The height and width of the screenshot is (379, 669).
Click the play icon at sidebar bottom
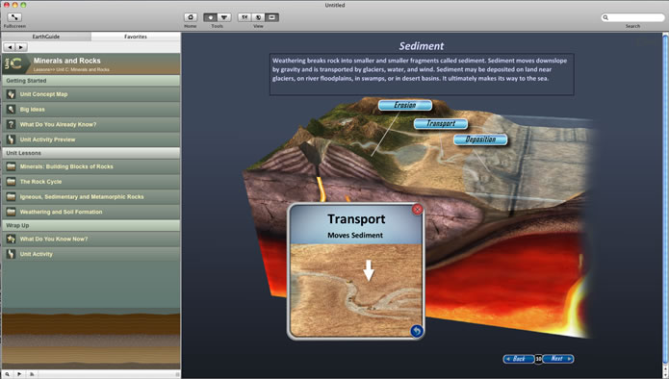click(x=19, y=374)
